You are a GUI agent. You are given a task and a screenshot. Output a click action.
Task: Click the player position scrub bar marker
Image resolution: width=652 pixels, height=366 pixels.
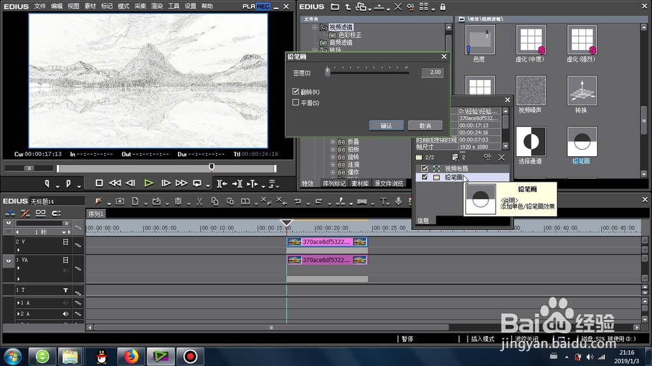point(212,167)
